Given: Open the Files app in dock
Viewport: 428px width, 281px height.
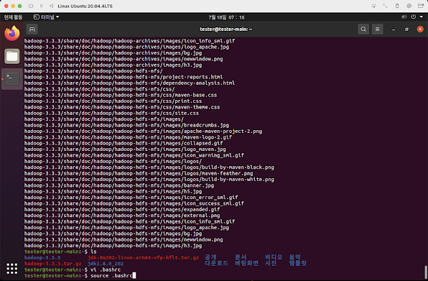Looking at the screenshot, I should tap(12, 56).
